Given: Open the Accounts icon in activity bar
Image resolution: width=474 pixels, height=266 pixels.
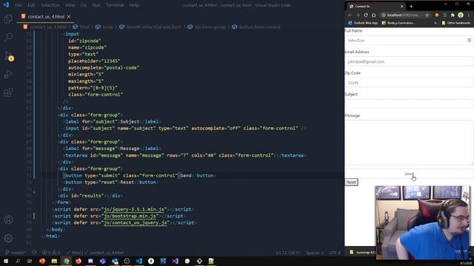Looking at the screenshot, I should tap(8, 219).
